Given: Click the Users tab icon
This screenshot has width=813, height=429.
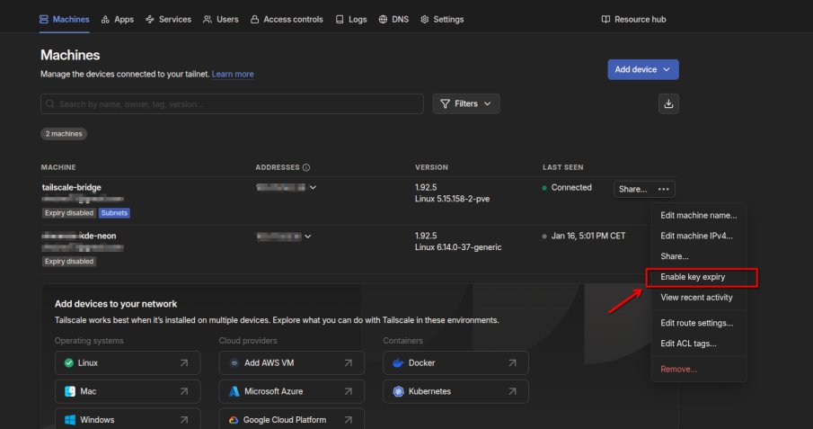Looking at the screenshot, I should click(x=208, y=19).
